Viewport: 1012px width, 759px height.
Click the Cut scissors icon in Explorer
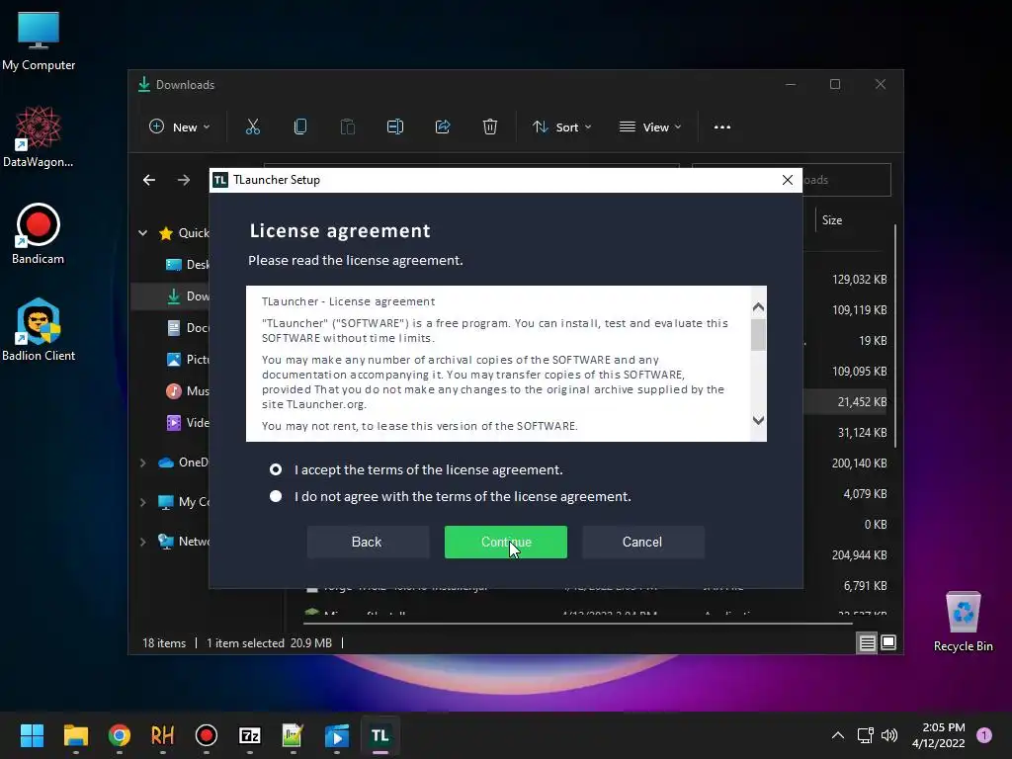tap(253, 127)
